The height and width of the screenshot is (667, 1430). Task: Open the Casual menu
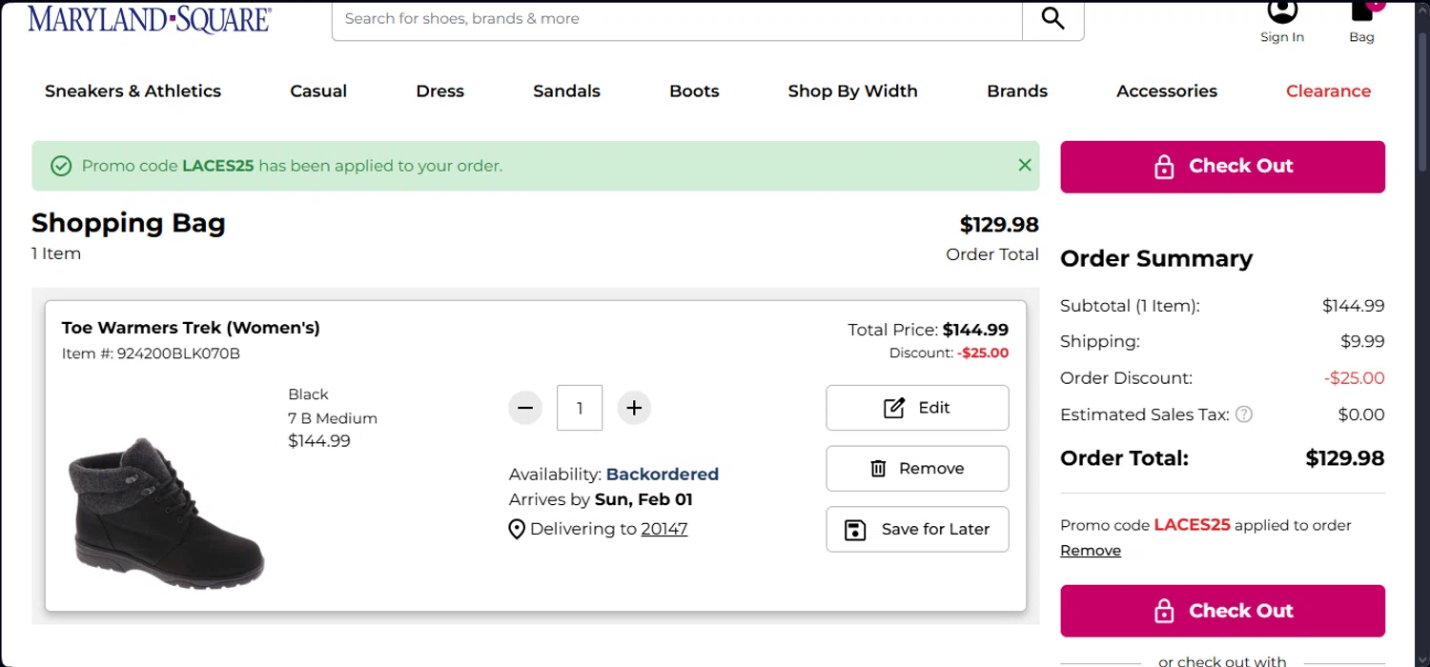coord(318,91)
